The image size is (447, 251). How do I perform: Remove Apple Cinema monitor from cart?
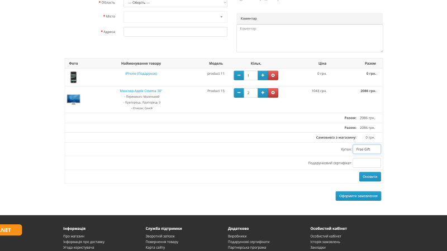click(273, 93)
